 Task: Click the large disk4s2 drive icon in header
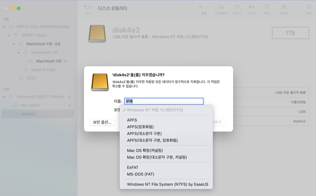[x=97, y=33]
